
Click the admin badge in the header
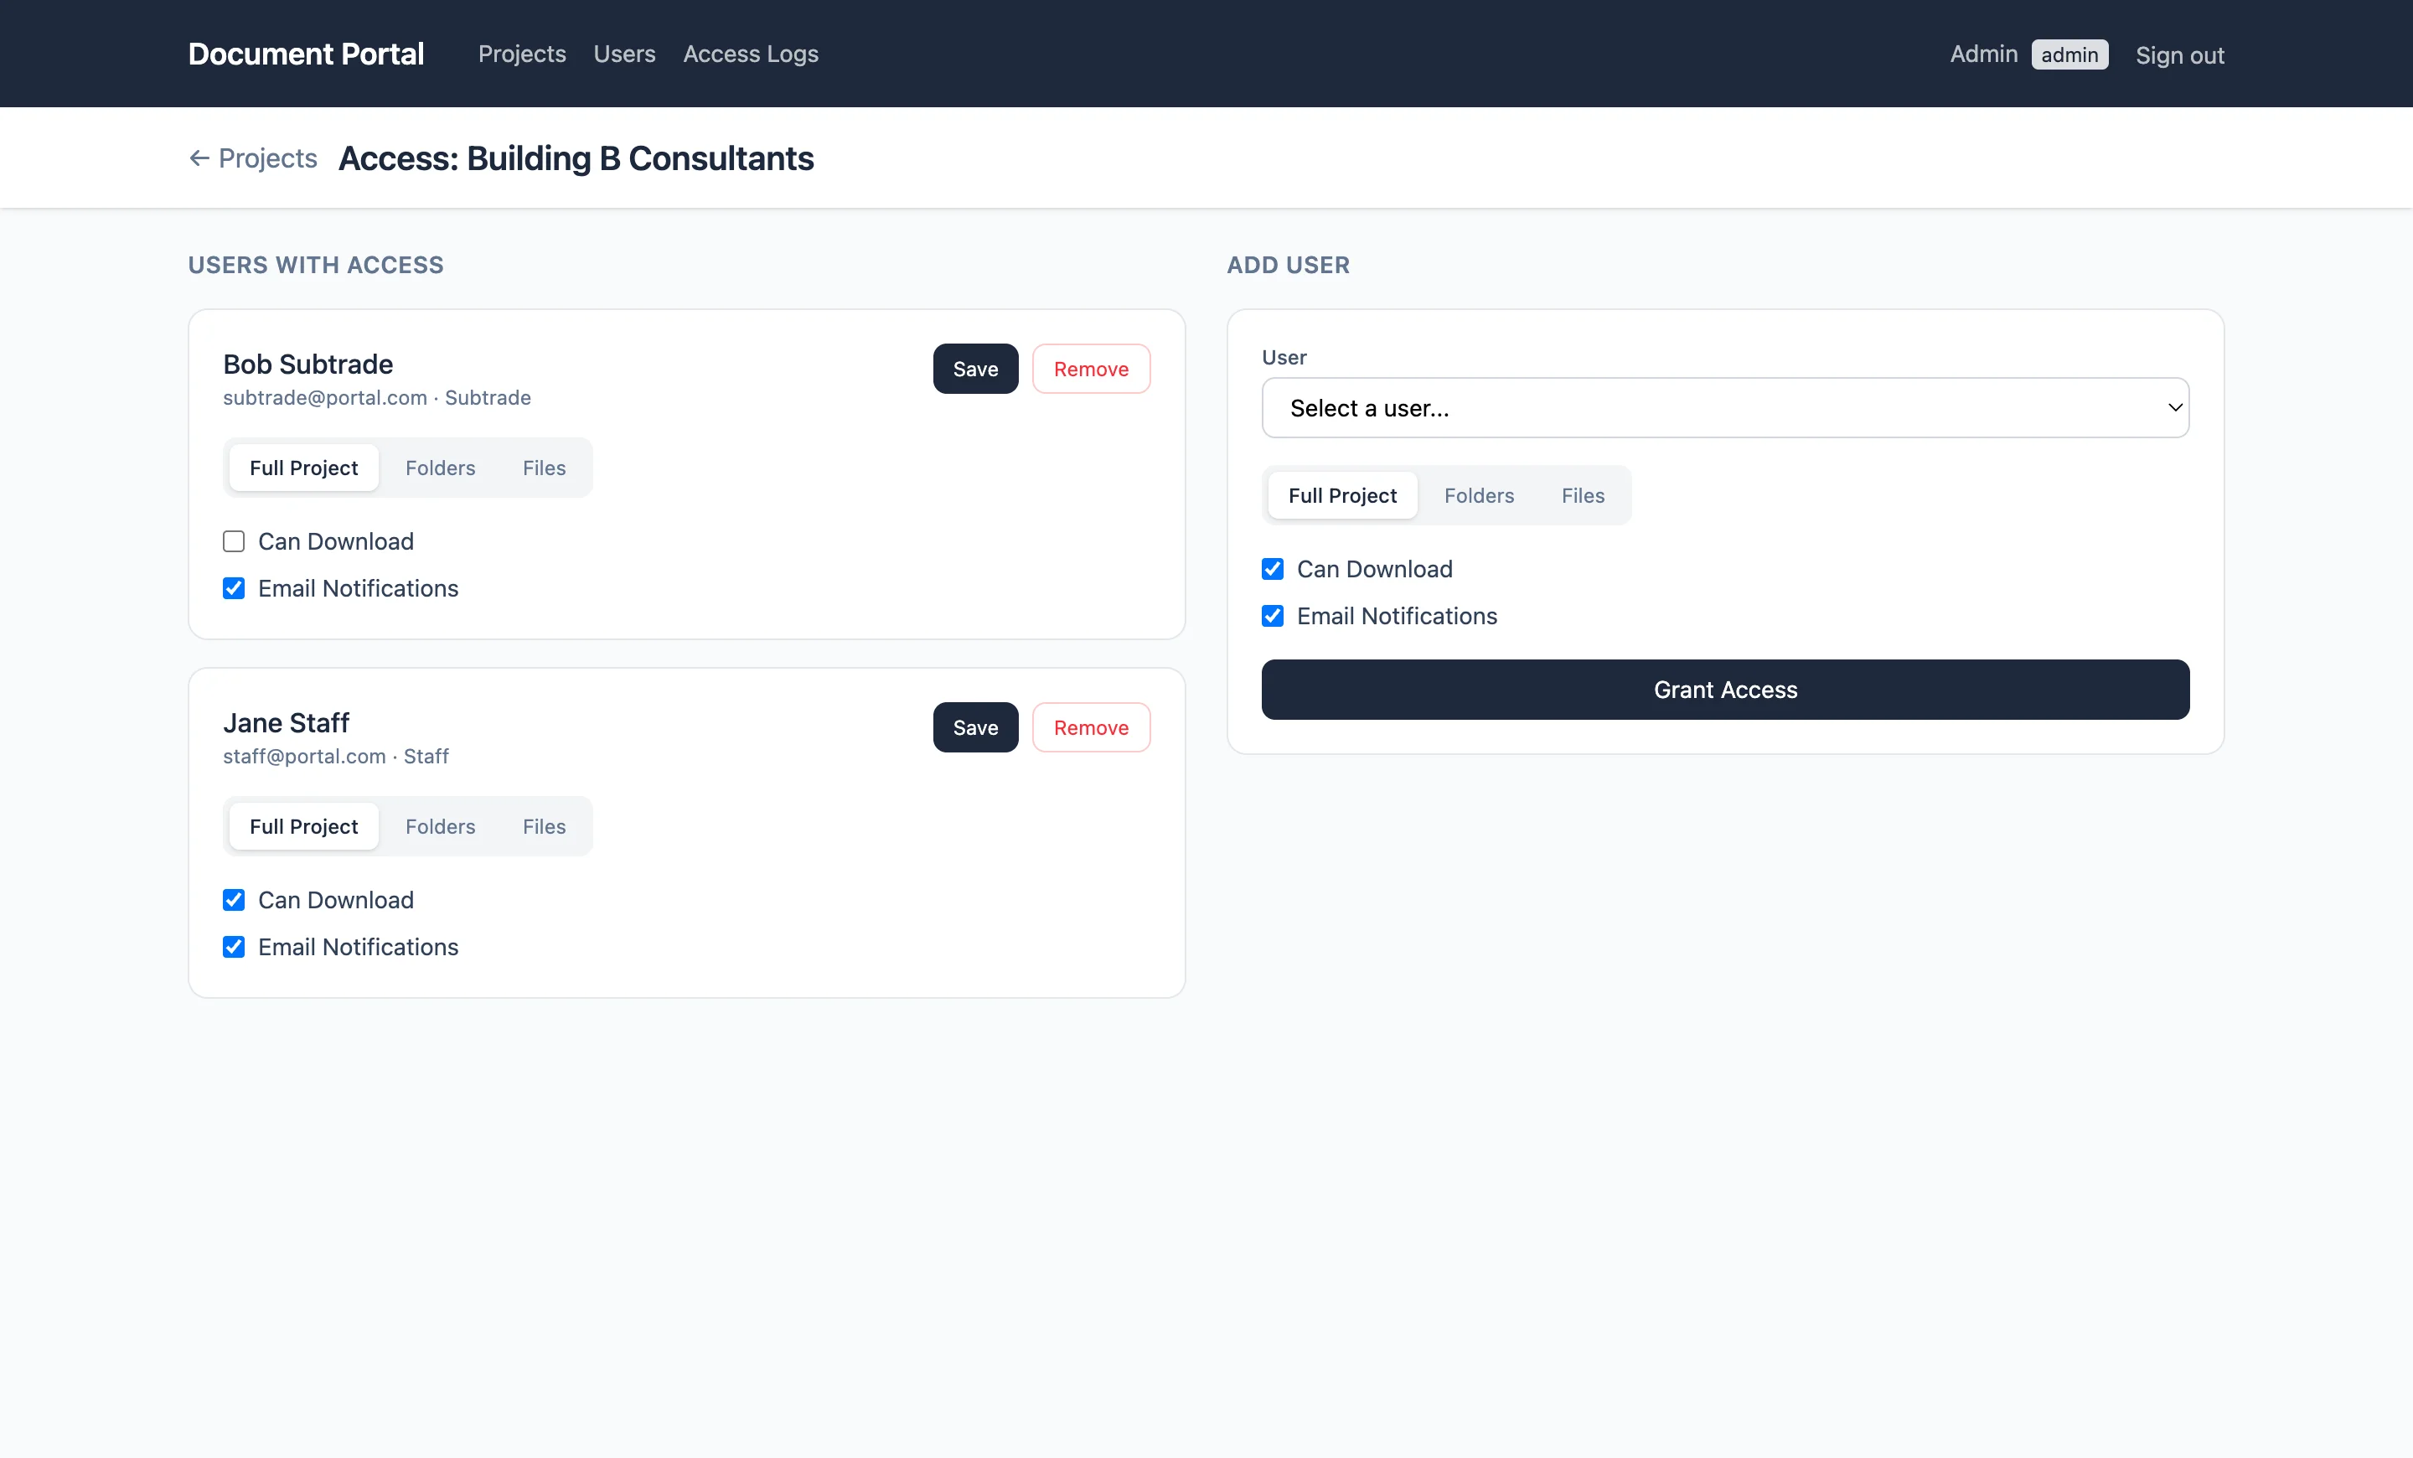click(2069, 54)
